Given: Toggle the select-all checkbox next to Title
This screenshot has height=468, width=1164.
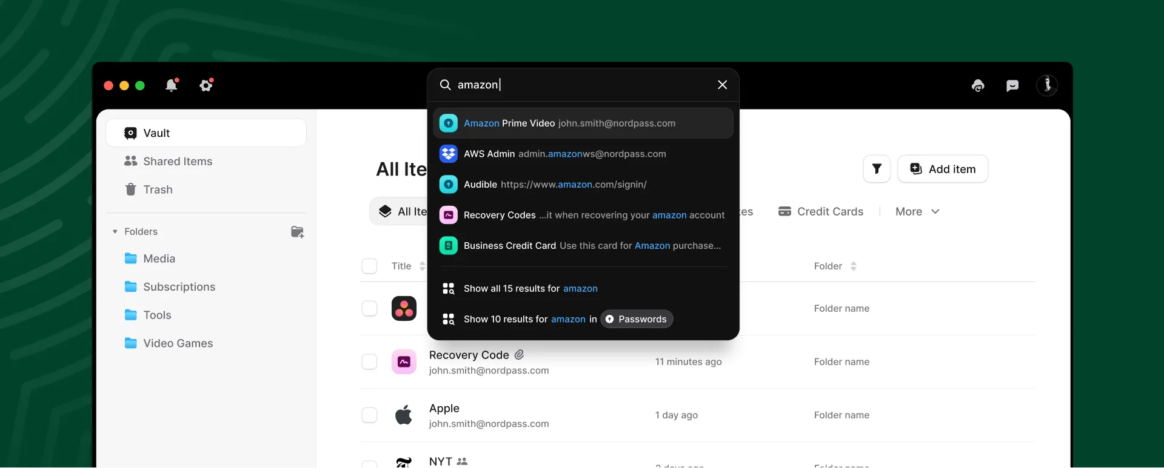Looking at the screenshot, I should pyautogui.click(x=369, y=266).
